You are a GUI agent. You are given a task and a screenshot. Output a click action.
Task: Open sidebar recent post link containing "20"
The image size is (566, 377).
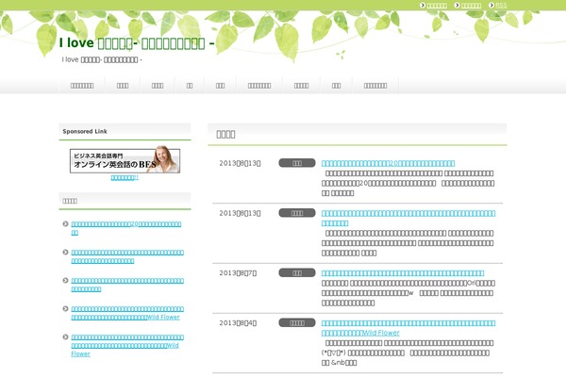click(x=126, y=228)
